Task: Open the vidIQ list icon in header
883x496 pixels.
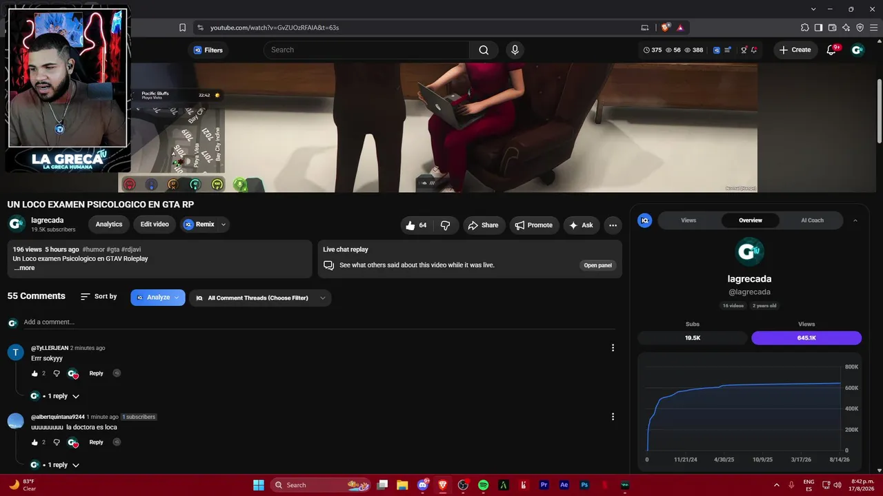Action: click(727, 50)
